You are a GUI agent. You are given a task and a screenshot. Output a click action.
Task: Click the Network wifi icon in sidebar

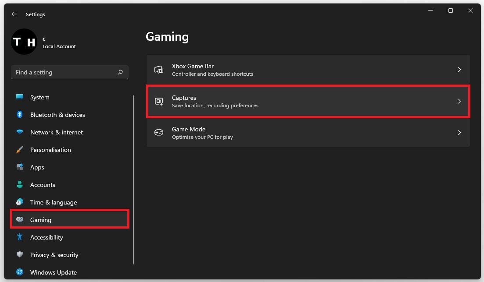20,132
